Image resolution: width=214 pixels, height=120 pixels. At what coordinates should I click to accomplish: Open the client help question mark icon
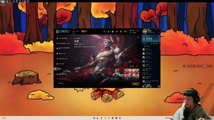[151, 29]
